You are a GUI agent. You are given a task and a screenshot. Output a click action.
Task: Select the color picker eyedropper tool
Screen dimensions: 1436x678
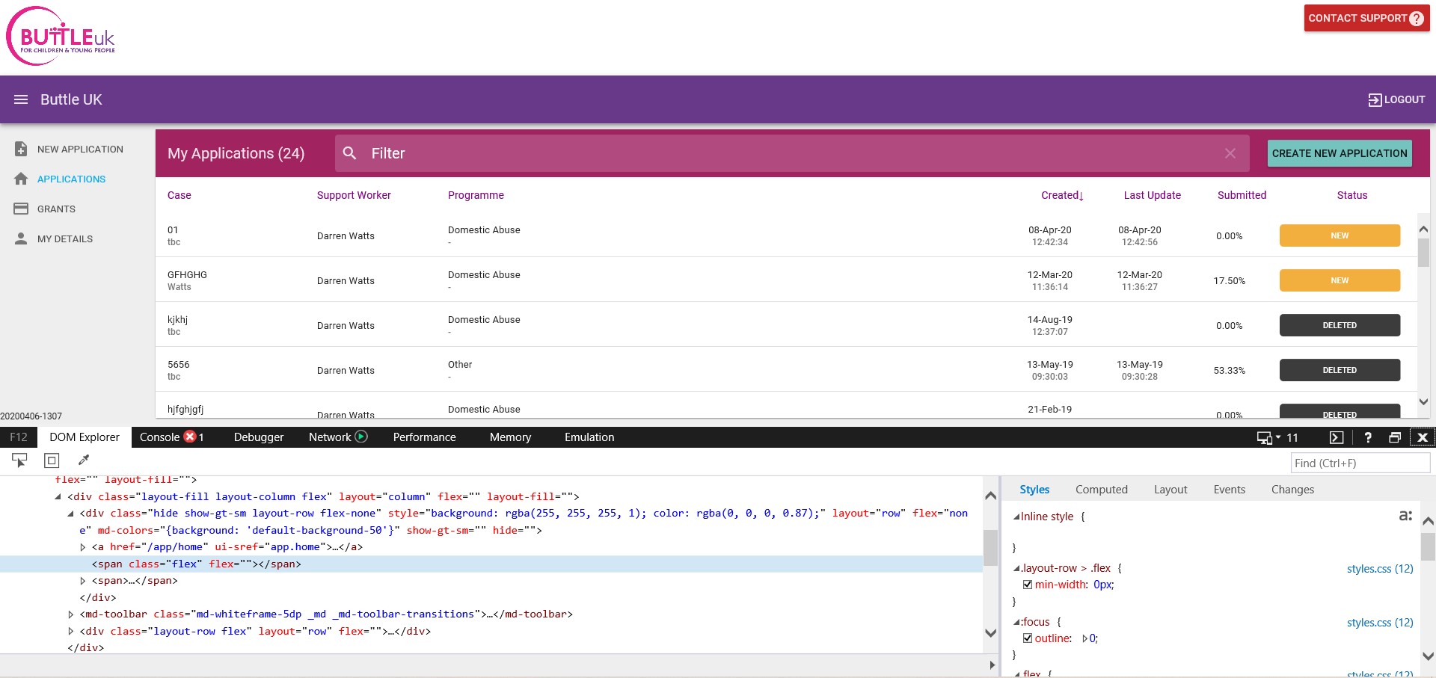(84, 460)
